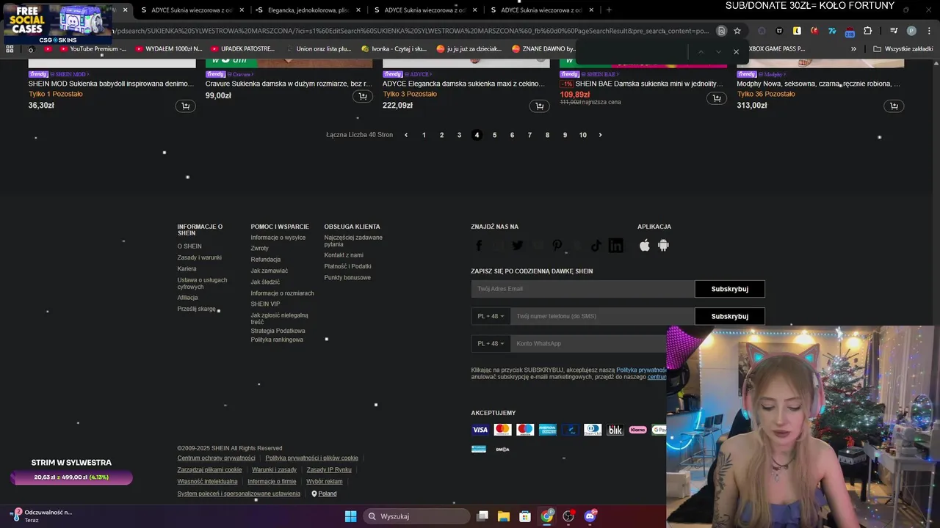This screenshot has width=940, height=528.
Task: Open SHEIN VIP footer link
Action: tap(265, 304)
